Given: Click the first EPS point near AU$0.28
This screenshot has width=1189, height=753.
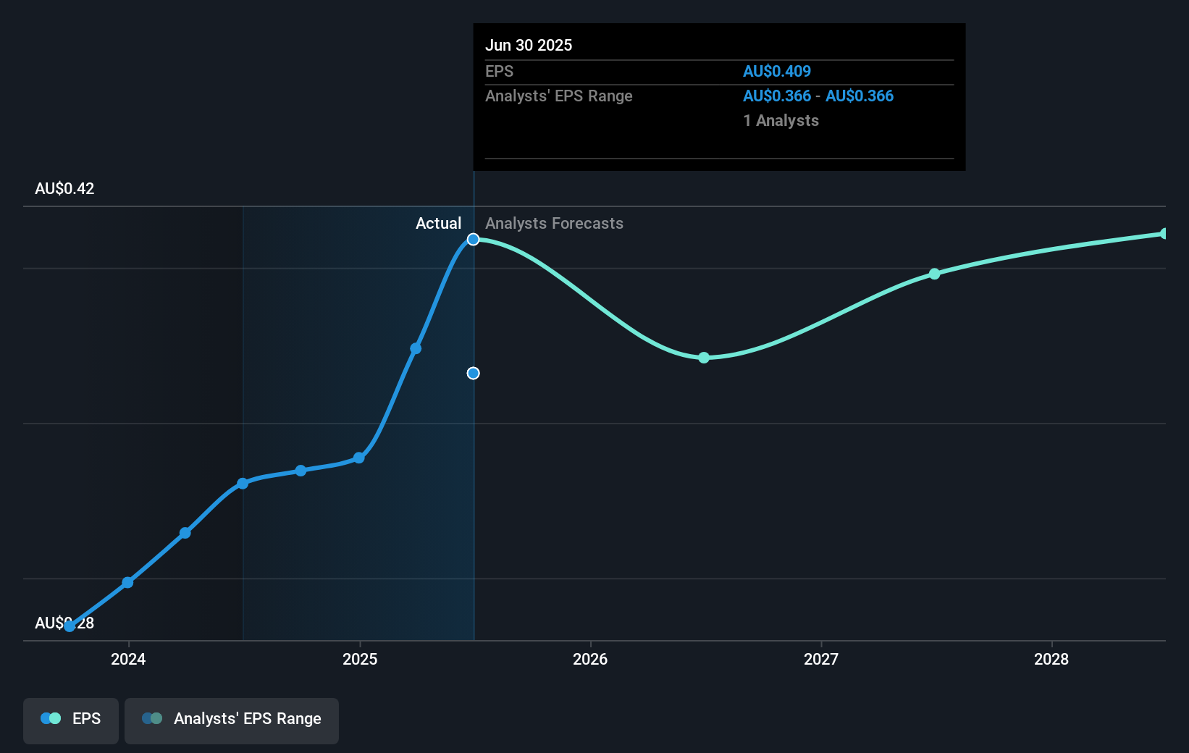Looking at the screenshot, I should tap(70, 626).
